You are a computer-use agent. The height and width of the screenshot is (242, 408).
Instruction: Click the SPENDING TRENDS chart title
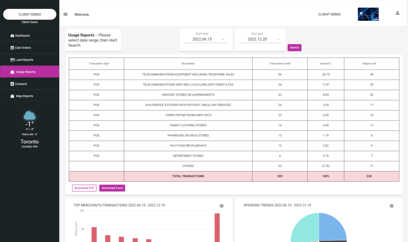tap(277, 205)
